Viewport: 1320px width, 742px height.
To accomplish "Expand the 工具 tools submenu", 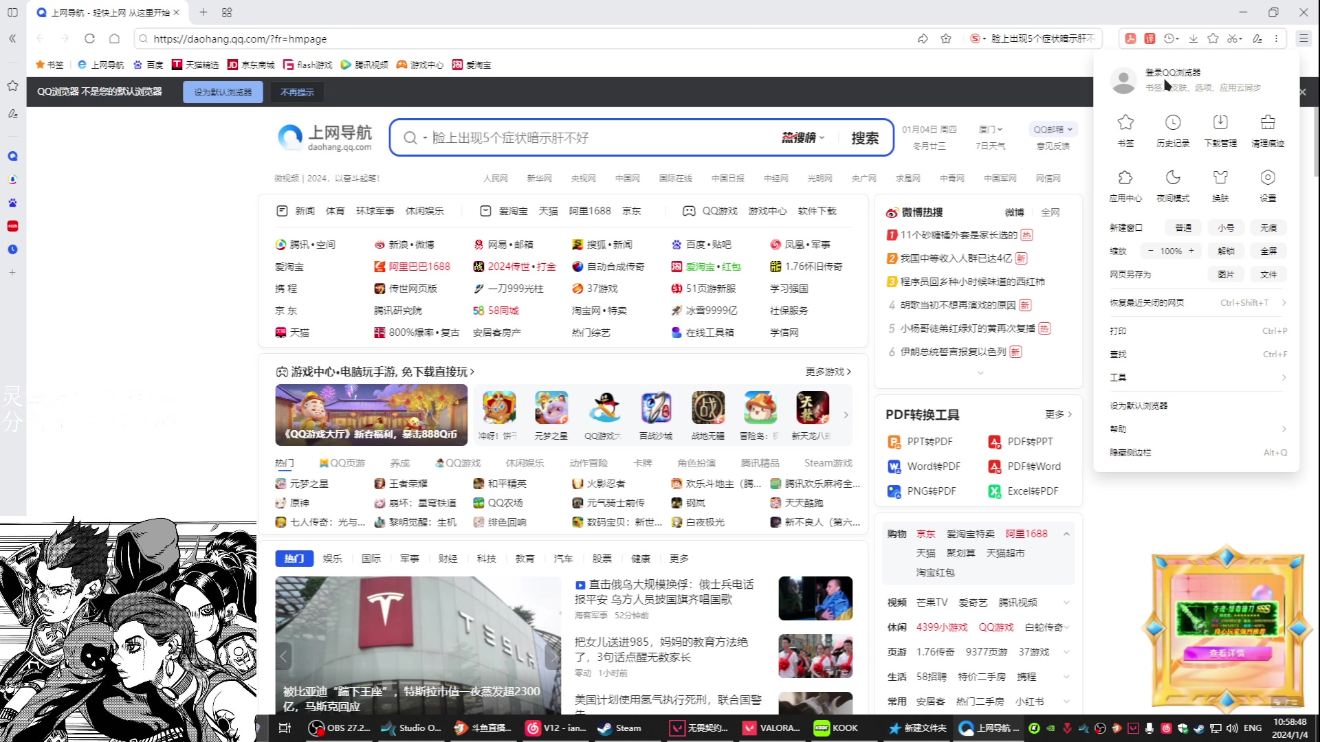I will click(x=1198, y=377).
